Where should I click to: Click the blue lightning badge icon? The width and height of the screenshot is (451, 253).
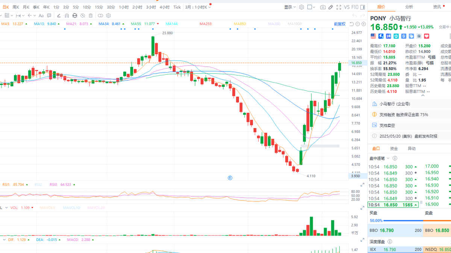(x=381, y=36)
